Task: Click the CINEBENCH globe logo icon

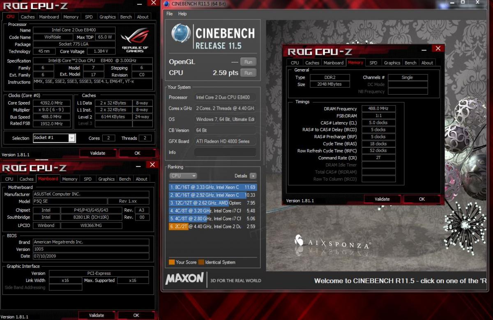Action: [182, 34]
